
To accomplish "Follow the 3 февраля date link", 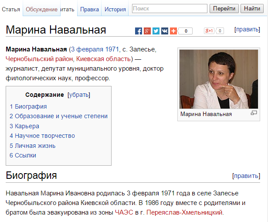I will pos(87,49).
